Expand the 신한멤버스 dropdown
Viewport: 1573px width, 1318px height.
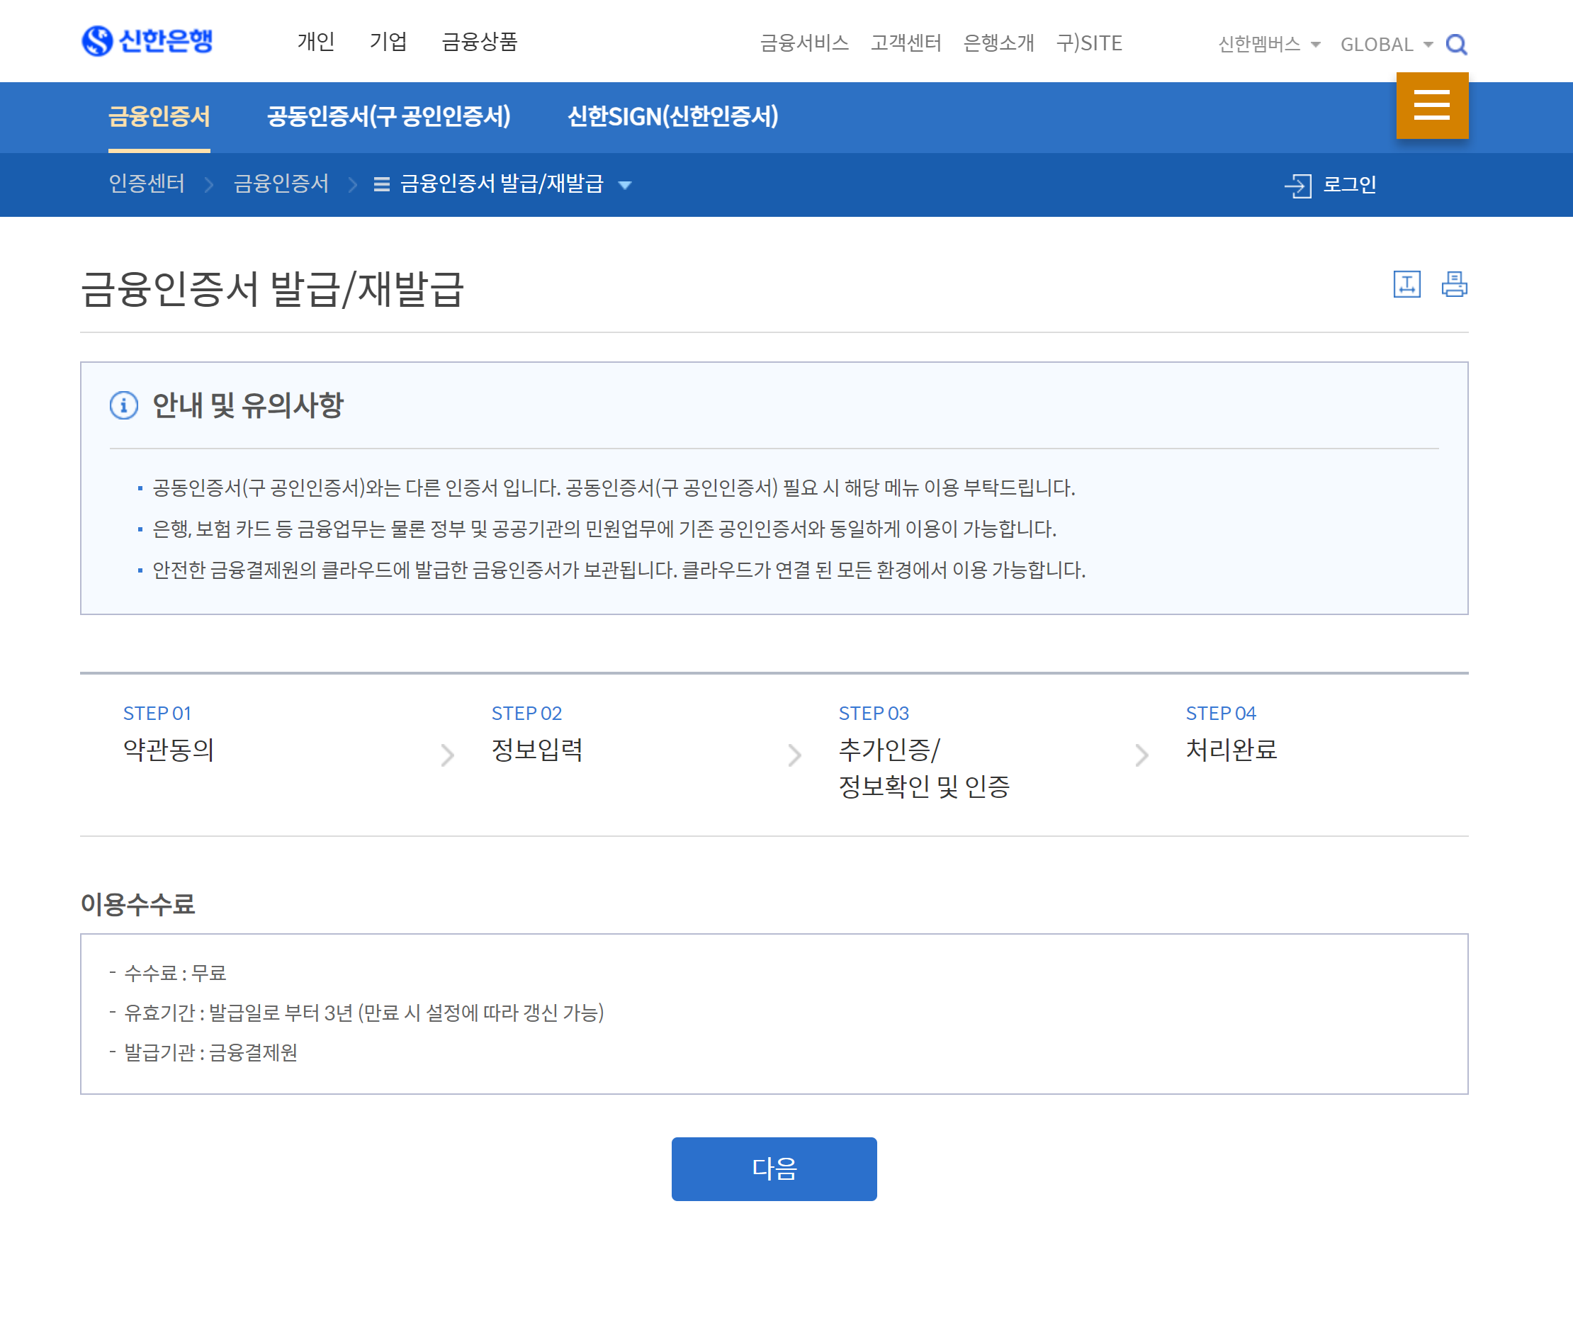pos(1268,44)
